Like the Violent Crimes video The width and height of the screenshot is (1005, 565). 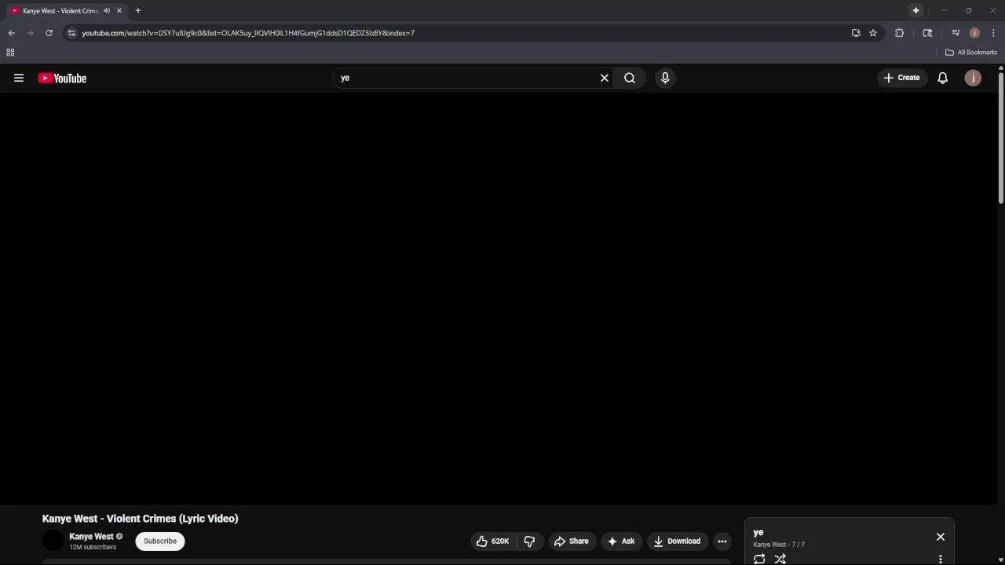[x=494, y=541]
